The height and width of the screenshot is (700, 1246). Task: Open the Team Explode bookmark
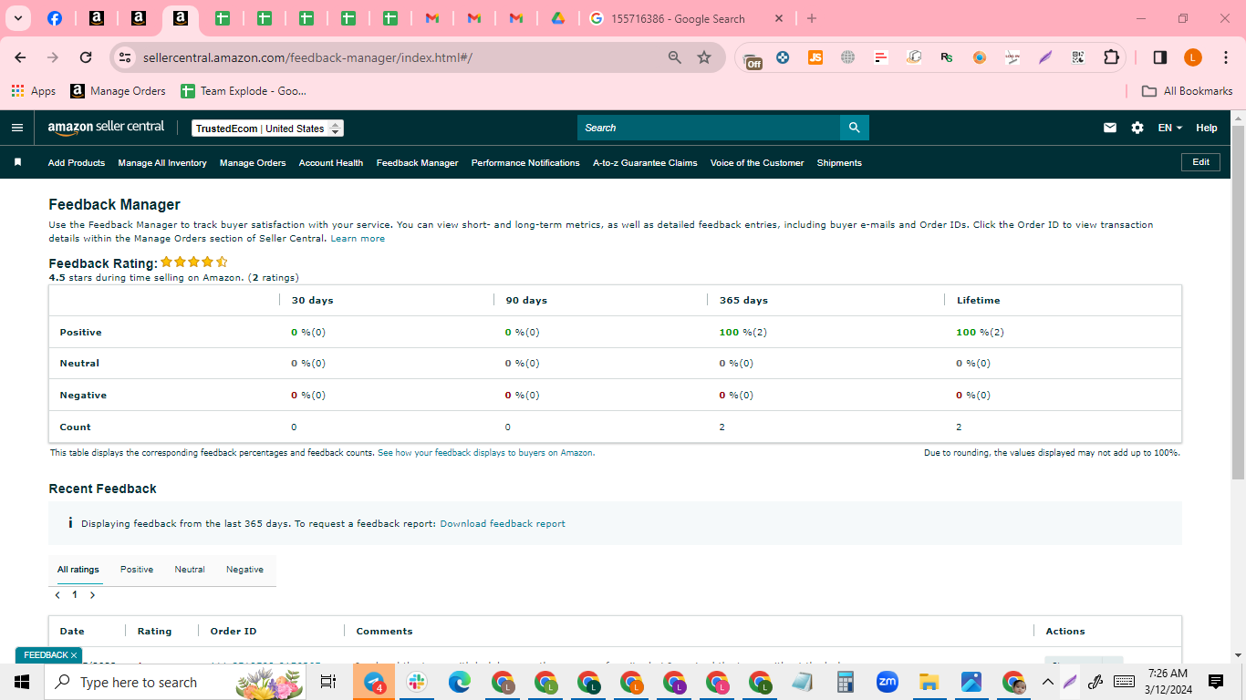[x=244, y=91]
